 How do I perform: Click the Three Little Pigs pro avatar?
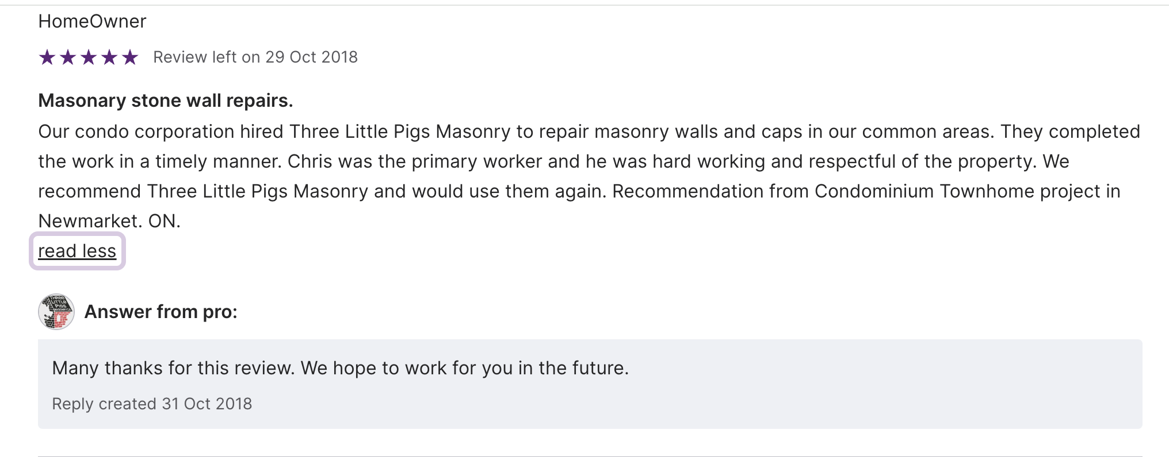tap(56, 312)
